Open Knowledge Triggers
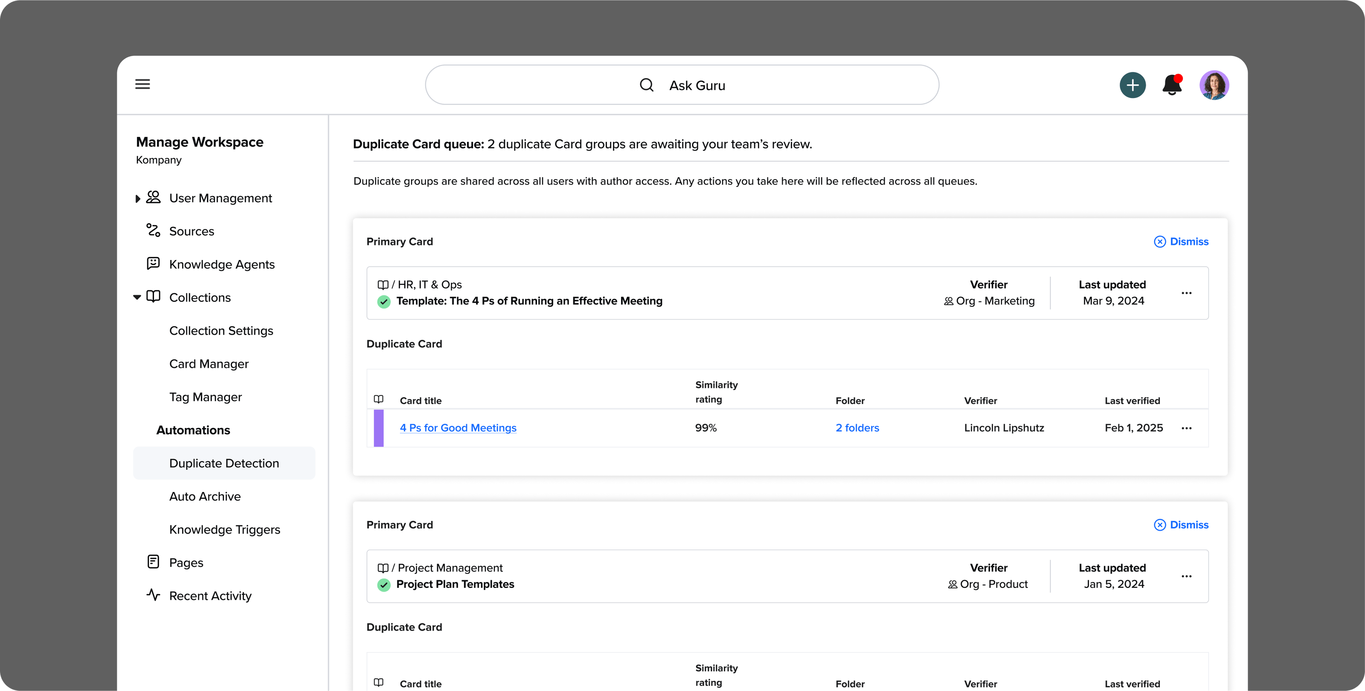This screenshot has height=691, width=1365. click(225, 529)
